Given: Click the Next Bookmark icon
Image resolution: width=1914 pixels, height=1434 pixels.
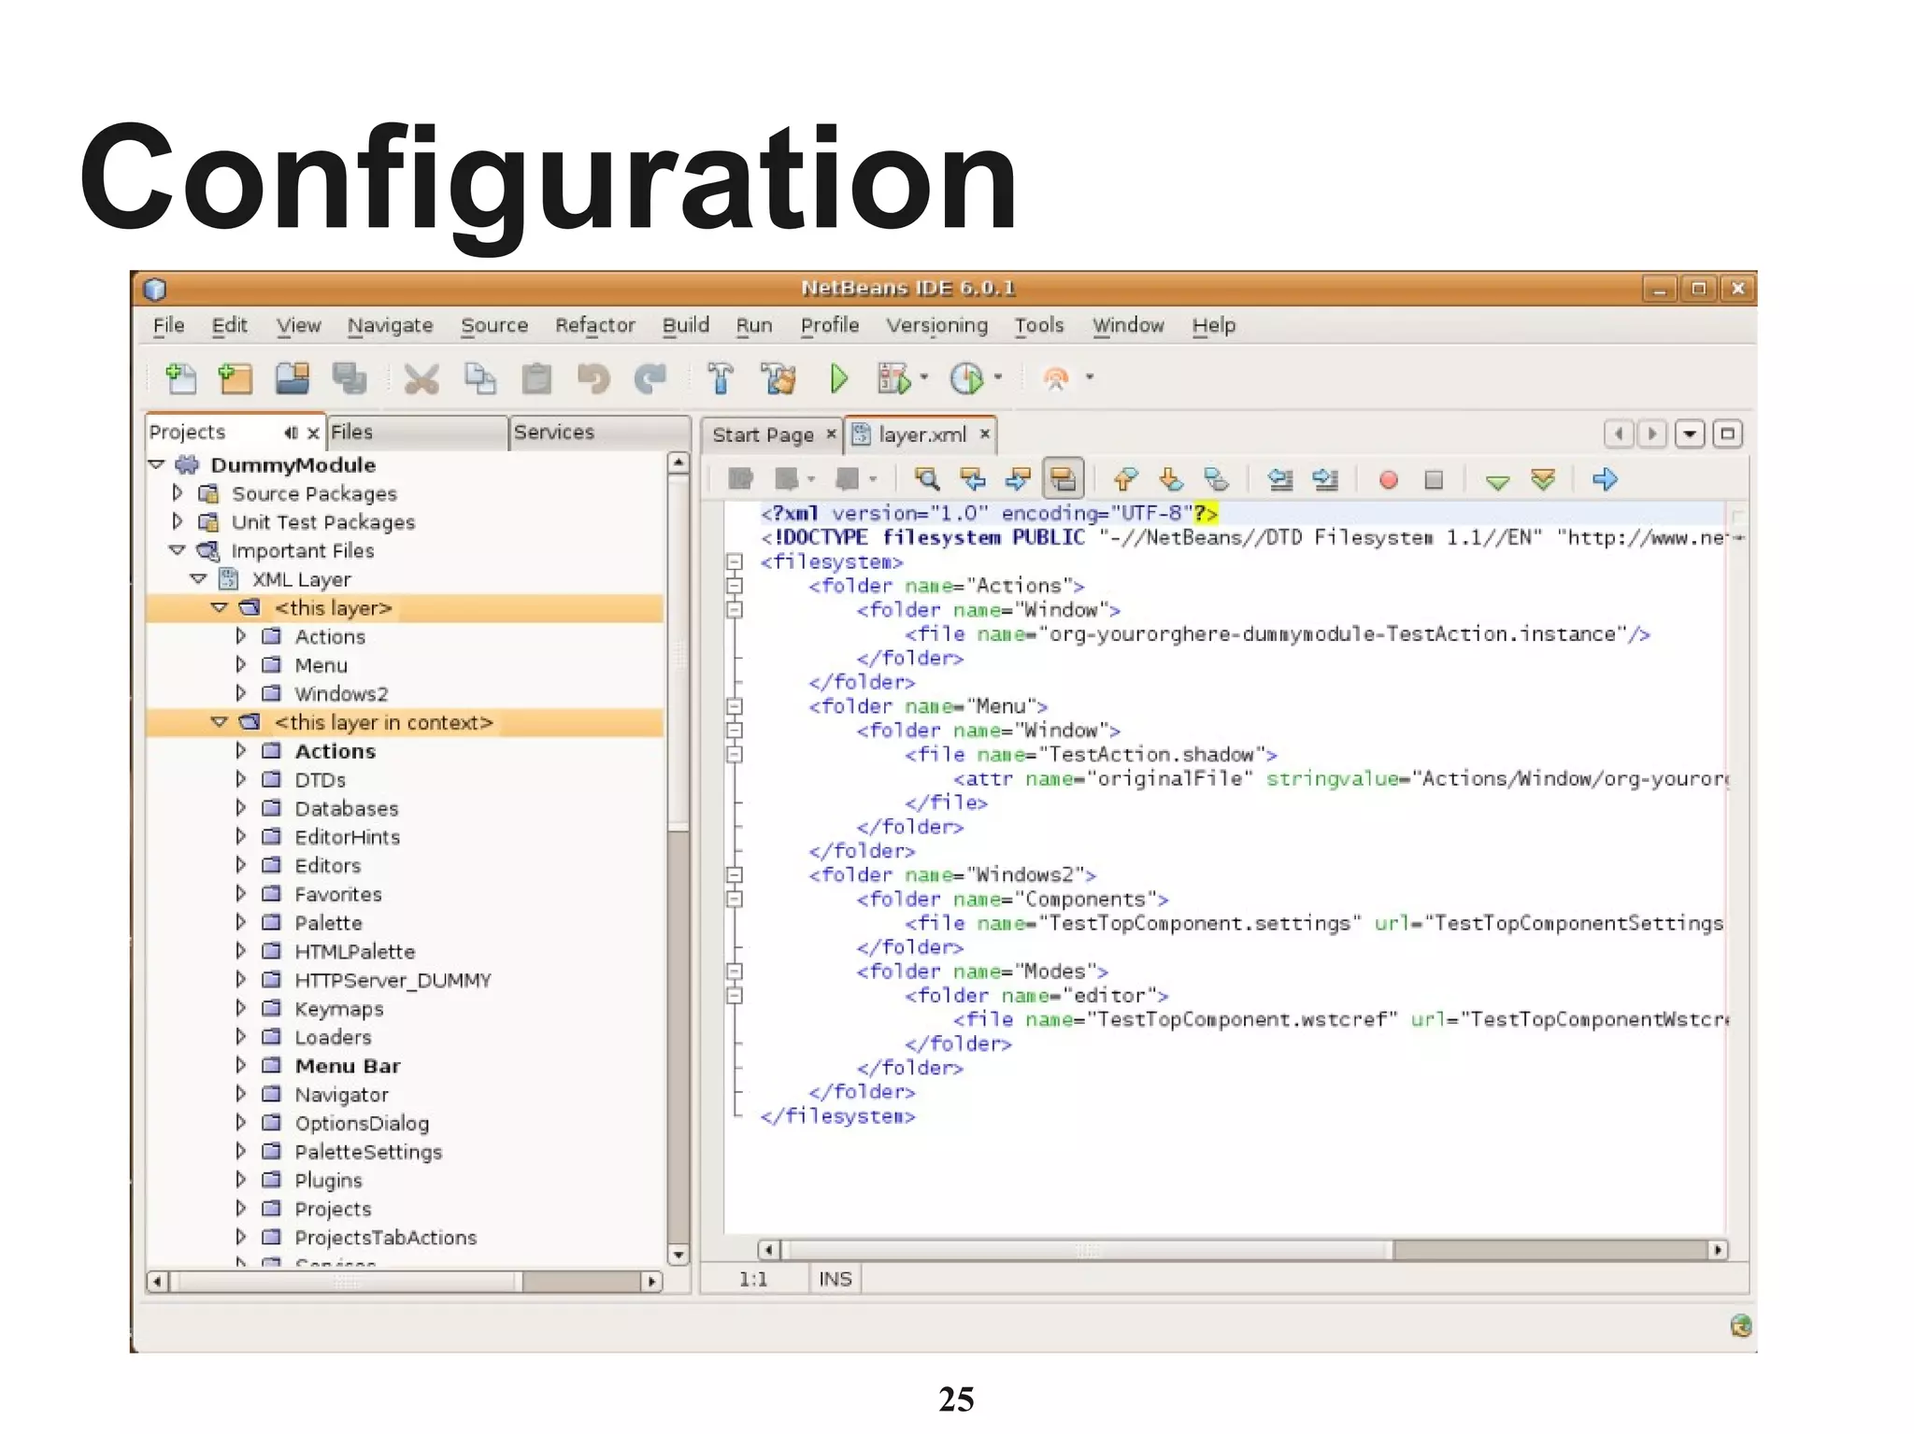Looking at the screenshot, I should click(1171, 479).
